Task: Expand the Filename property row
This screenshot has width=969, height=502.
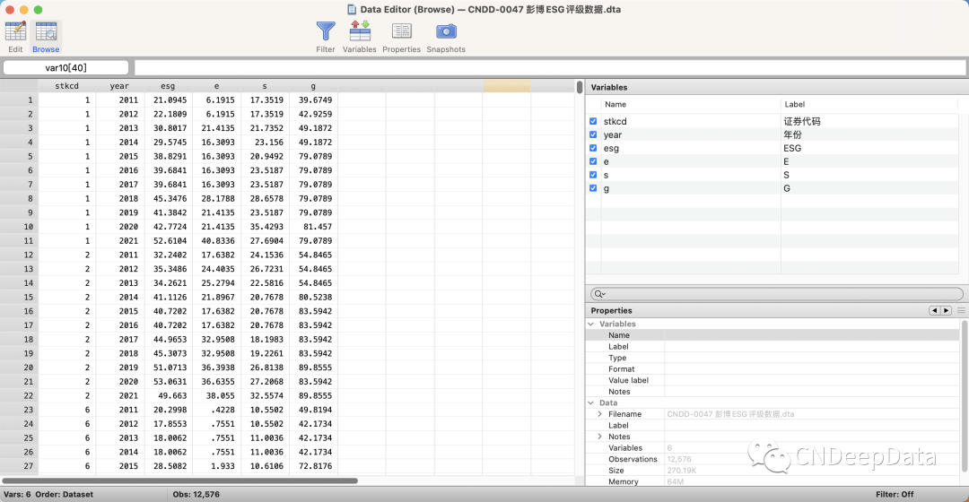Action: point(599,414)
